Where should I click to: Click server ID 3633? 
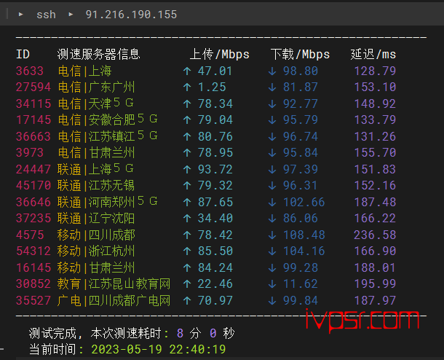point(30,71)
